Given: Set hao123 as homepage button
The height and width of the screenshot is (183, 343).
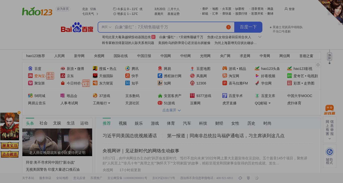Looking at the screenshot, I should [63, 9].
